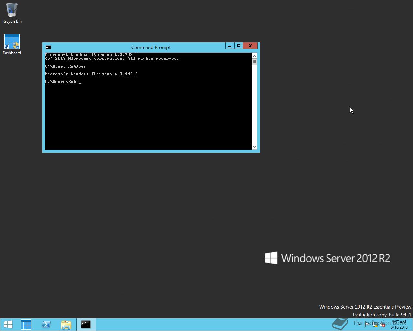The image size is (413, 331).
Task: Click the console scrollbar up arrow
Action: point(254,56)
